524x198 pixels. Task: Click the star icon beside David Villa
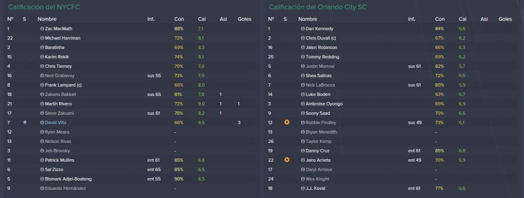tap(25, 122)
